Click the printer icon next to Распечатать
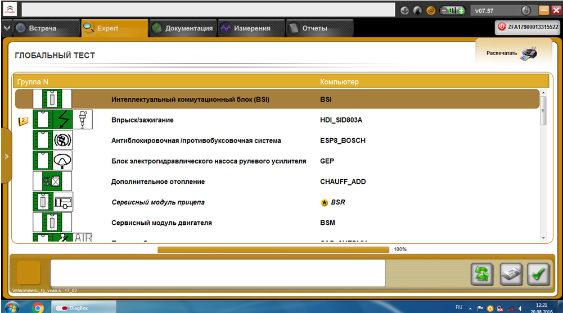 point(529,54)
